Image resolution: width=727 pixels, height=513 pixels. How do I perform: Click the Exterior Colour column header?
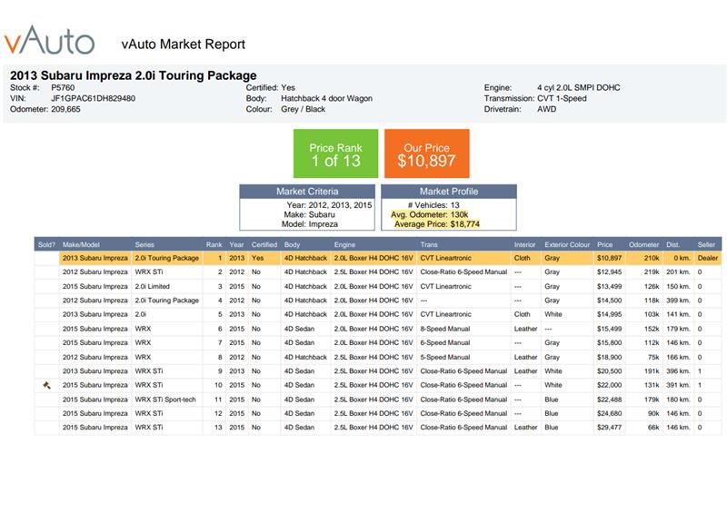click(567, 244)
